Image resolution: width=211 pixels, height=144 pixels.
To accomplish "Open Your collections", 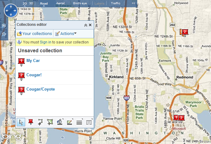I will pyautogui.click(x=34, y=34).
